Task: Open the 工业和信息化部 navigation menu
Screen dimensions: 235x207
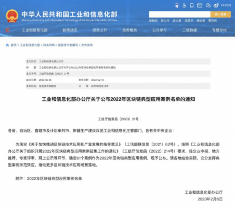Action: click(34, 30)
